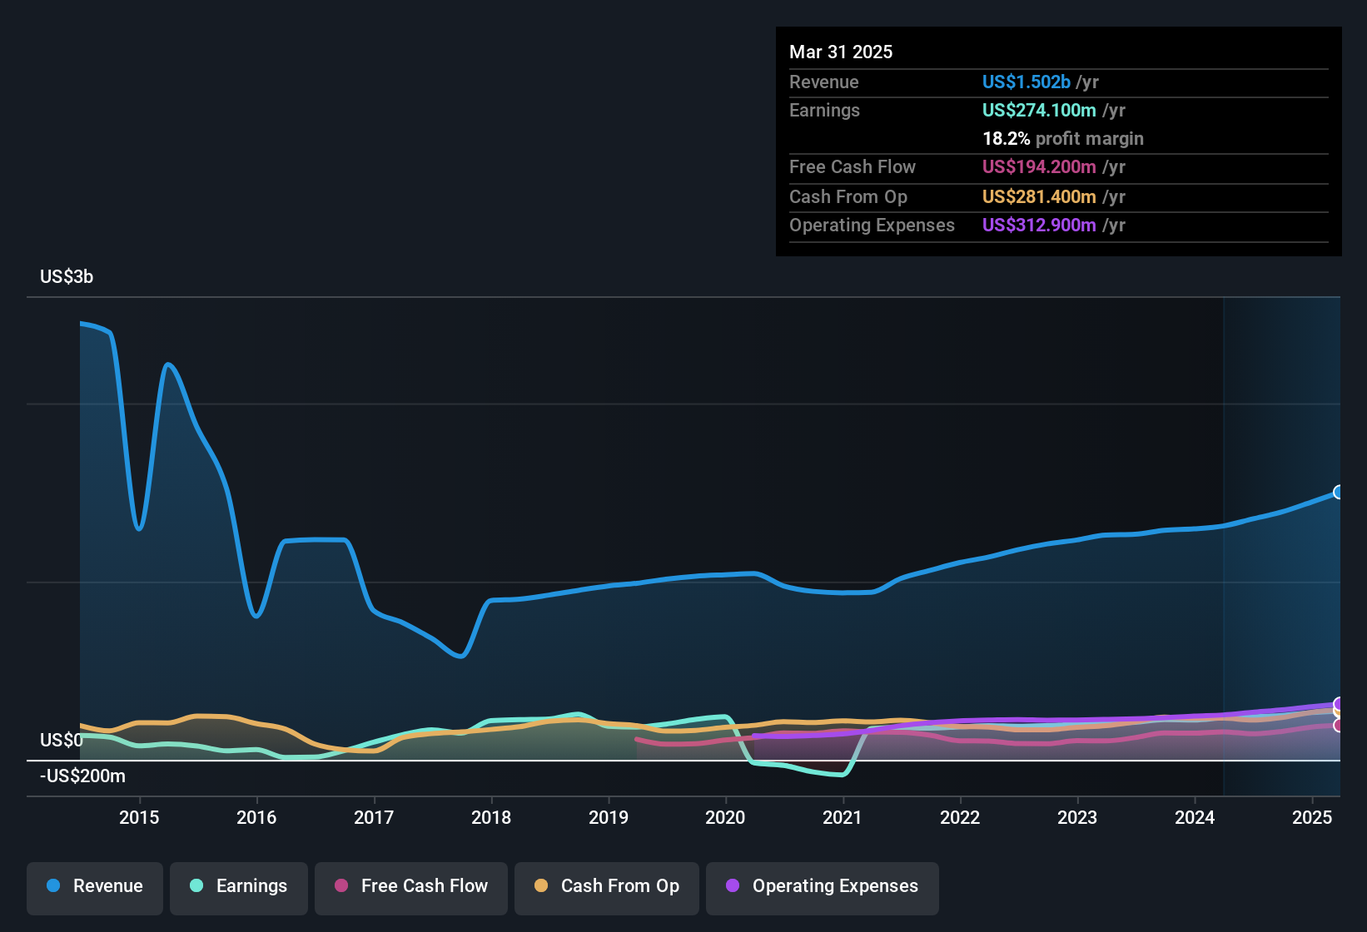This screenshot has height=932, width=1367.
Task: Click the 18.2% profit margin text
Action: (1063, 138)
